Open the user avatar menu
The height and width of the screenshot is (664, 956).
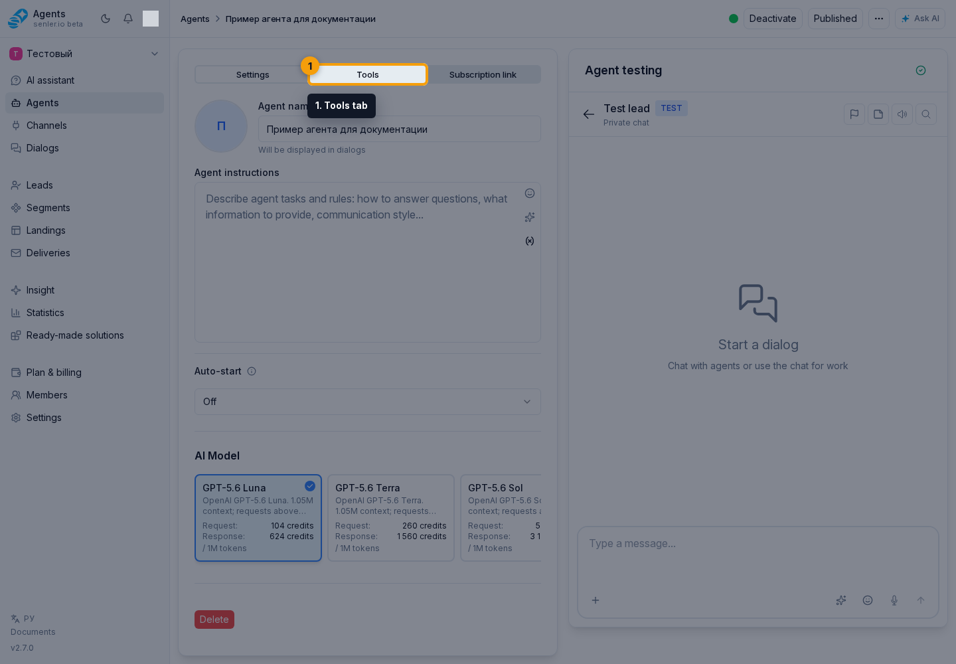pos(151,19)
